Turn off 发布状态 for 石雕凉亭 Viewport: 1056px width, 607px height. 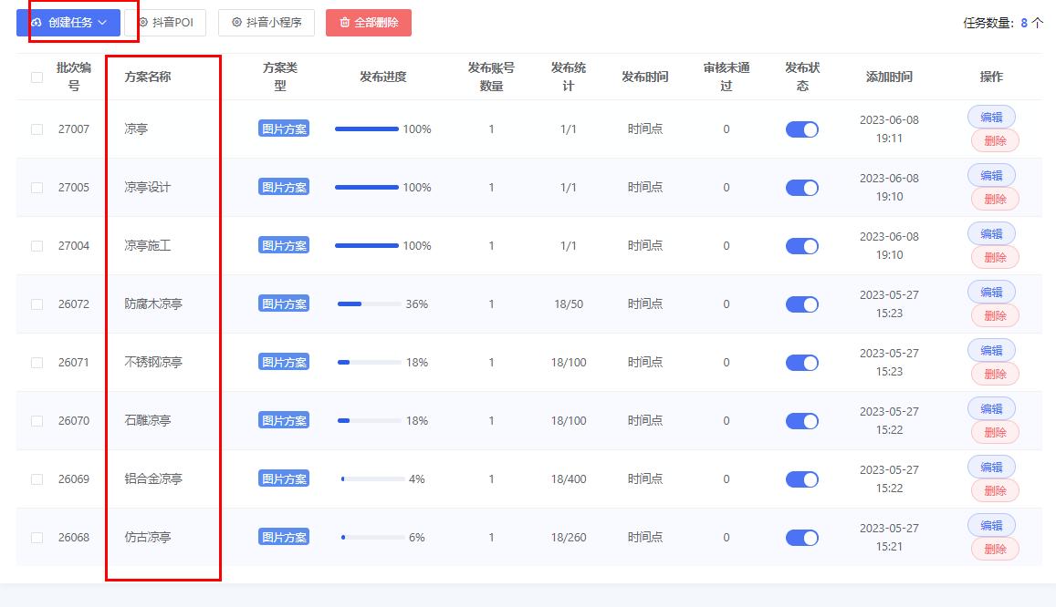click(801, 420)
